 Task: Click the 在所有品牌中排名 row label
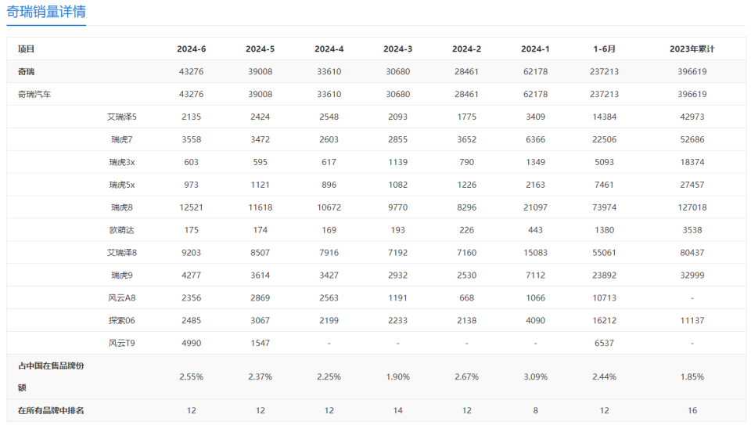click(51, 410)
